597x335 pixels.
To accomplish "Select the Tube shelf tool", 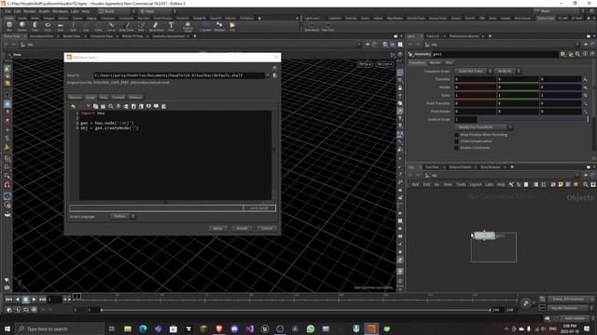I will point(35,26).
